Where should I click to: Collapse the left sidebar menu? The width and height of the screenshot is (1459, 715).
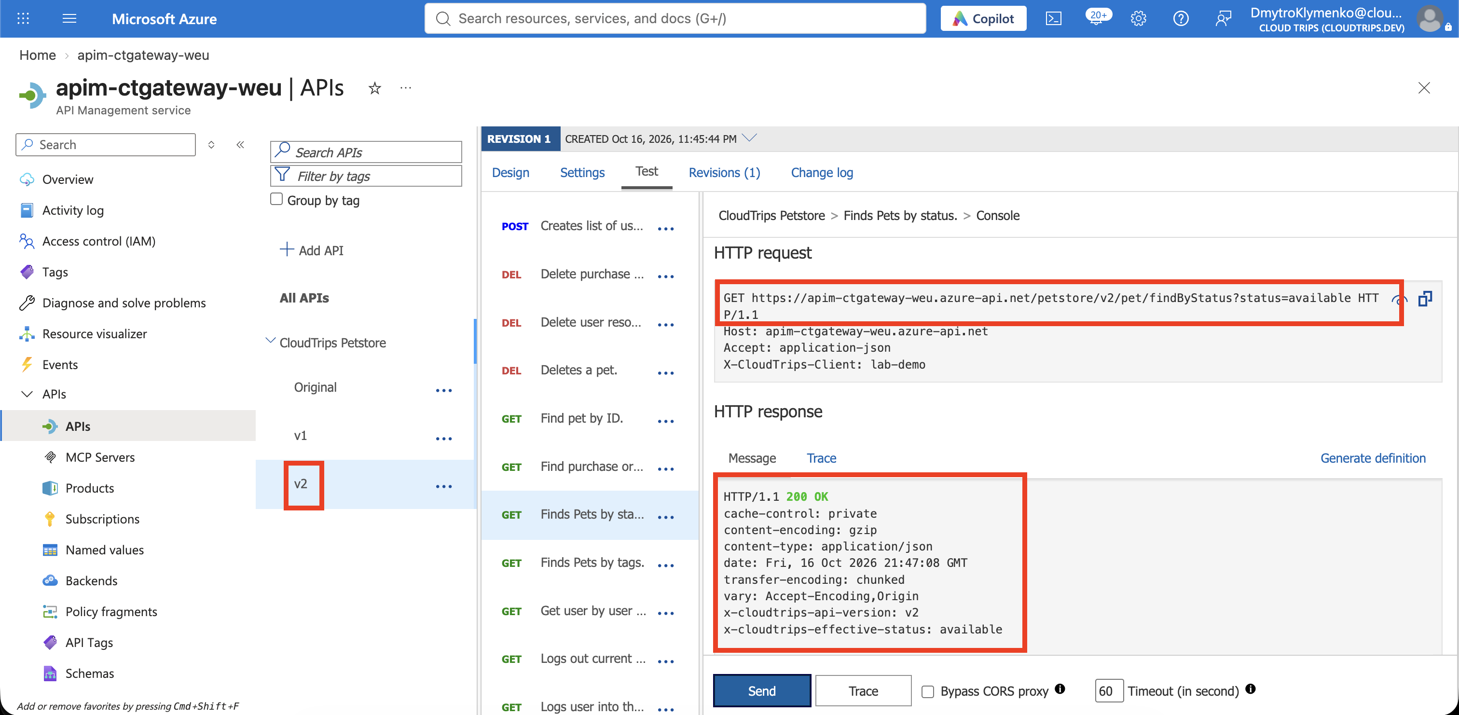point(240,144)
